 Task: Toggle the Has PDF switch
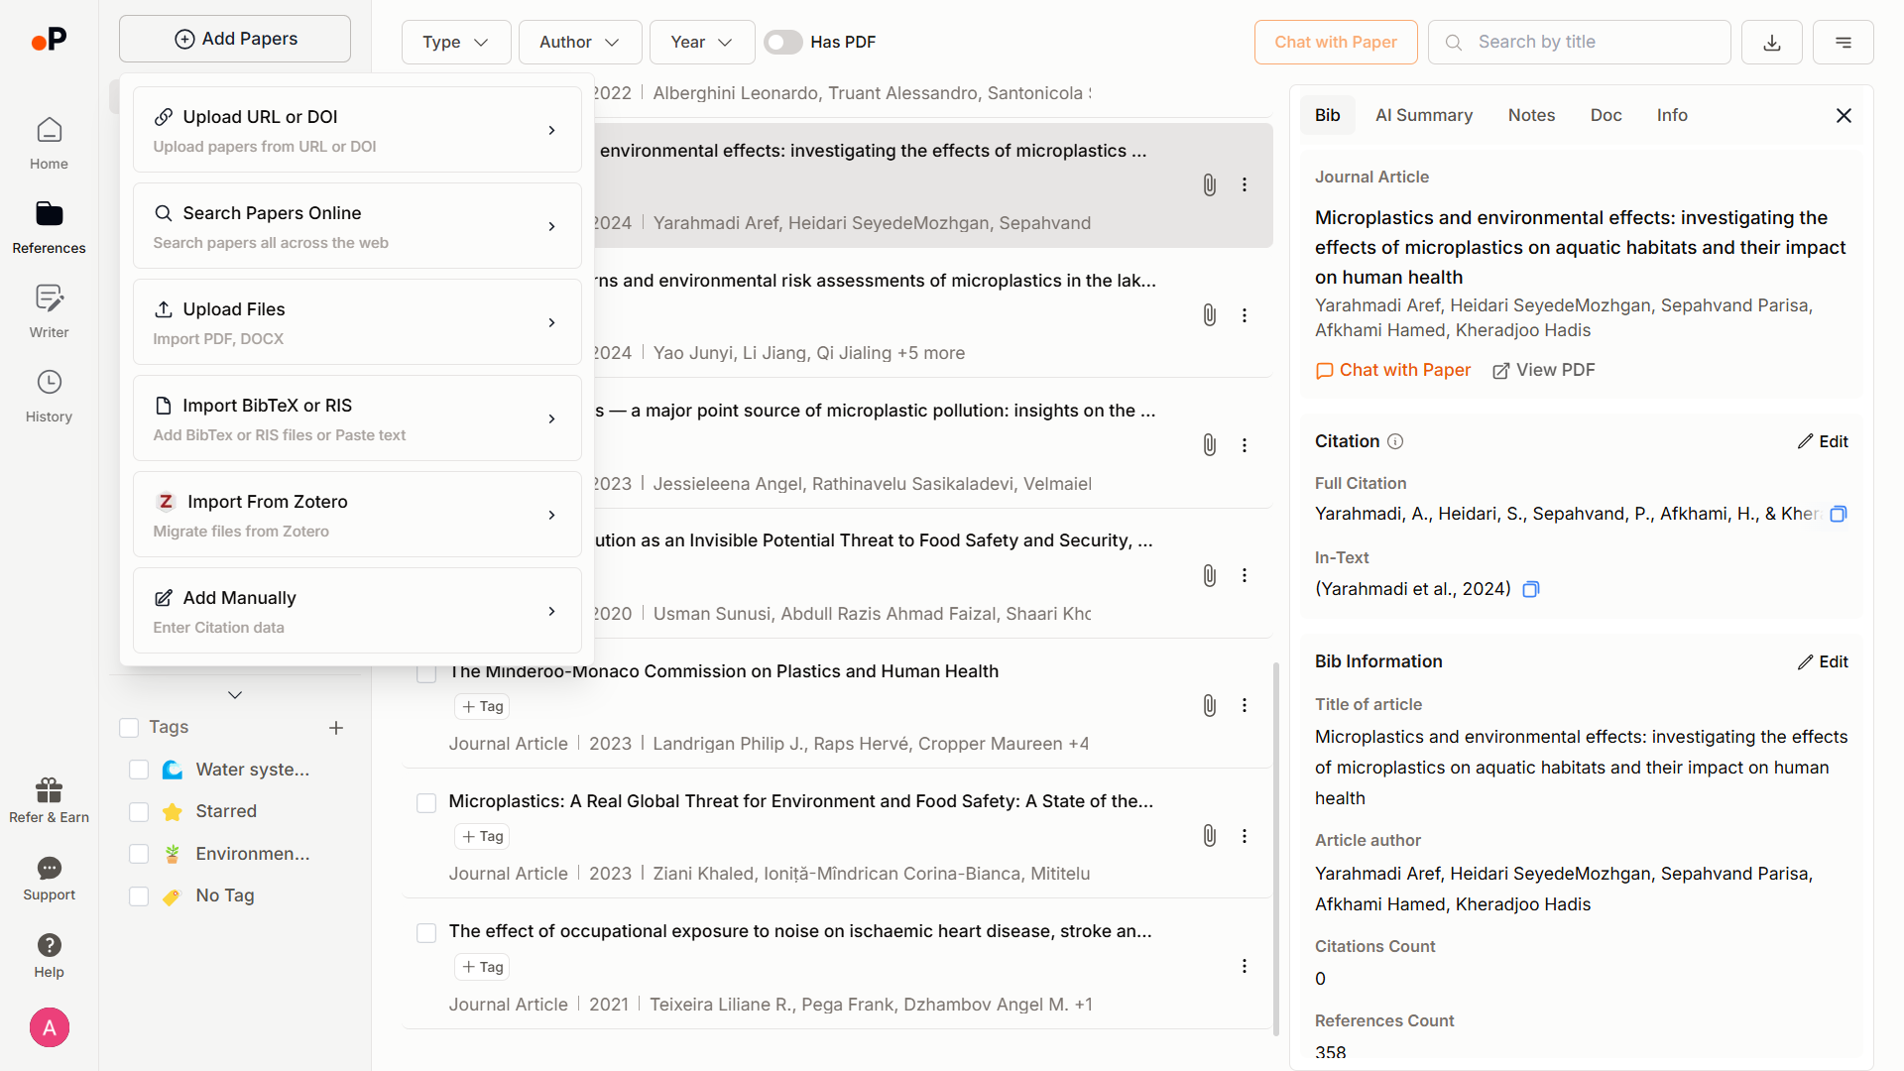click(782, 43)
